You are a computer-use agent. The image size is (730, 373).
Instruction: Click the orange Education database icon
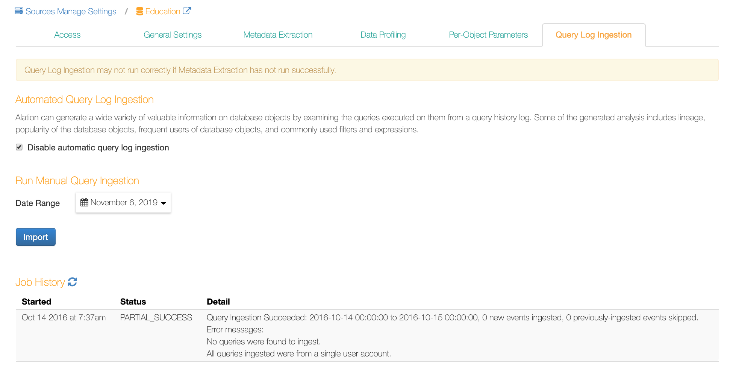point(139,11)
